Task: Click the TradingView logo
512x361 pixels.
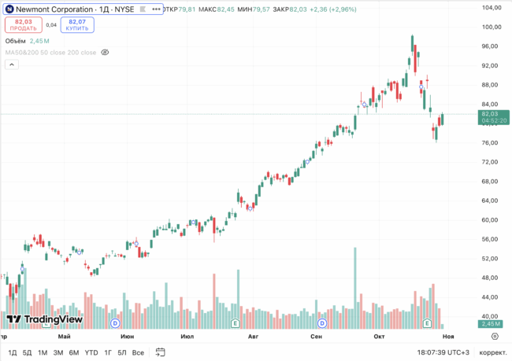Action: pos(45,320)
